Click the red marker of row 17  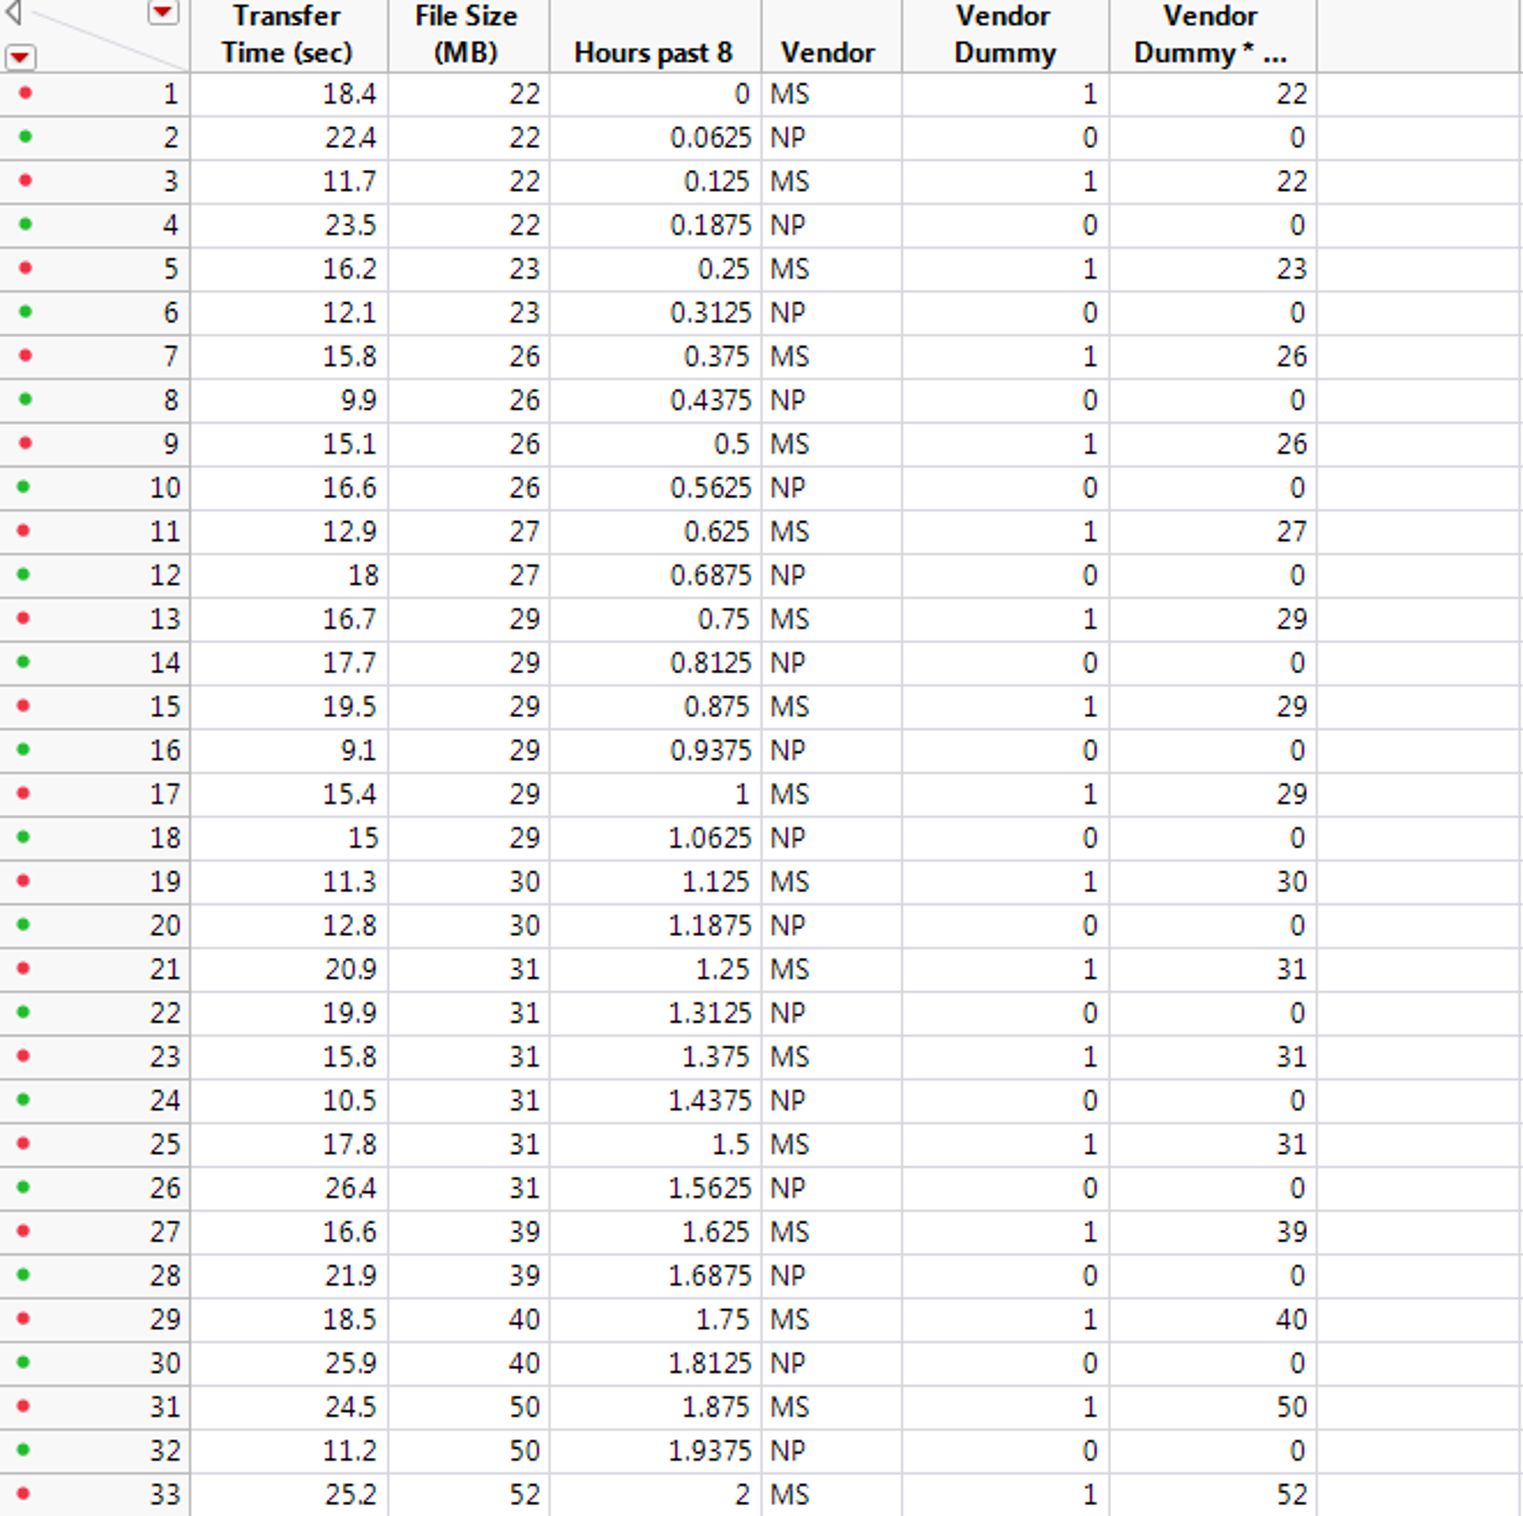pos(24,793)
